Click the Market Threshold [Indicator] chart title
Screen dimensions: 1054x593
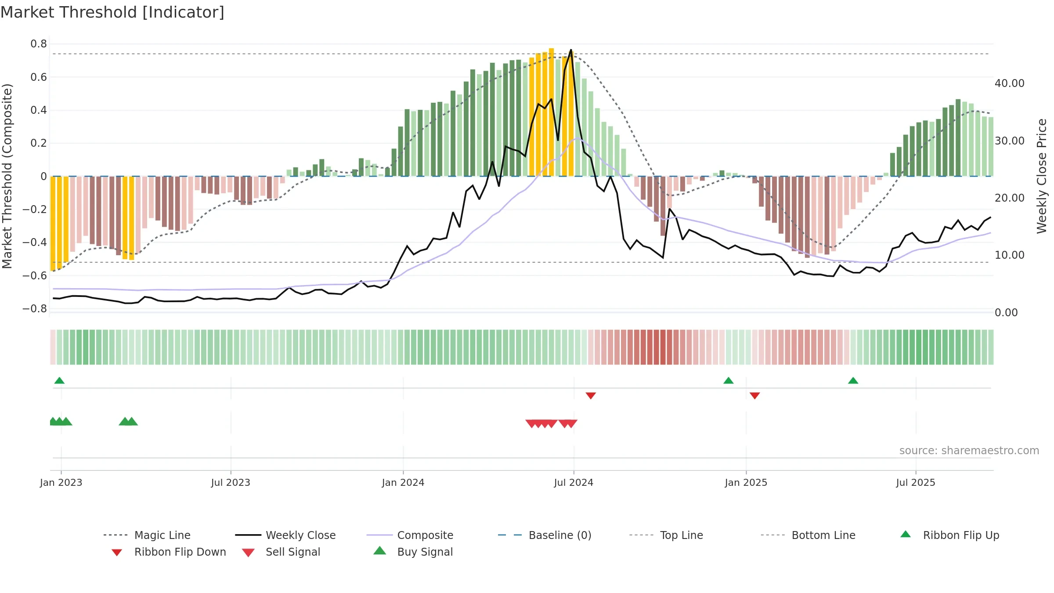coord(112,12)
